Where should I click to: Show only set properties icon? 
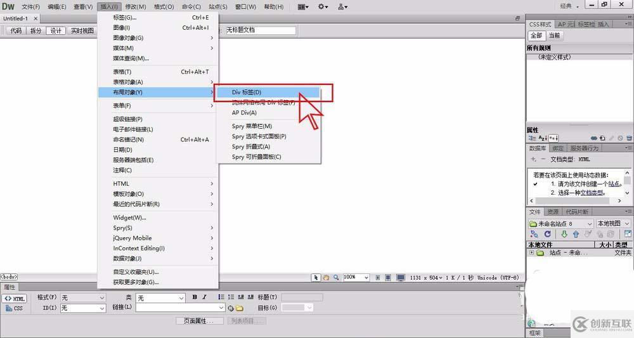click(553, 138)
